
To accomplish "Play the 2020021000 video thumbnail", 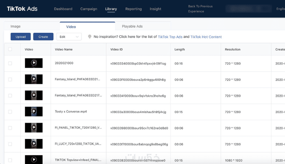I will coord(33,63).
